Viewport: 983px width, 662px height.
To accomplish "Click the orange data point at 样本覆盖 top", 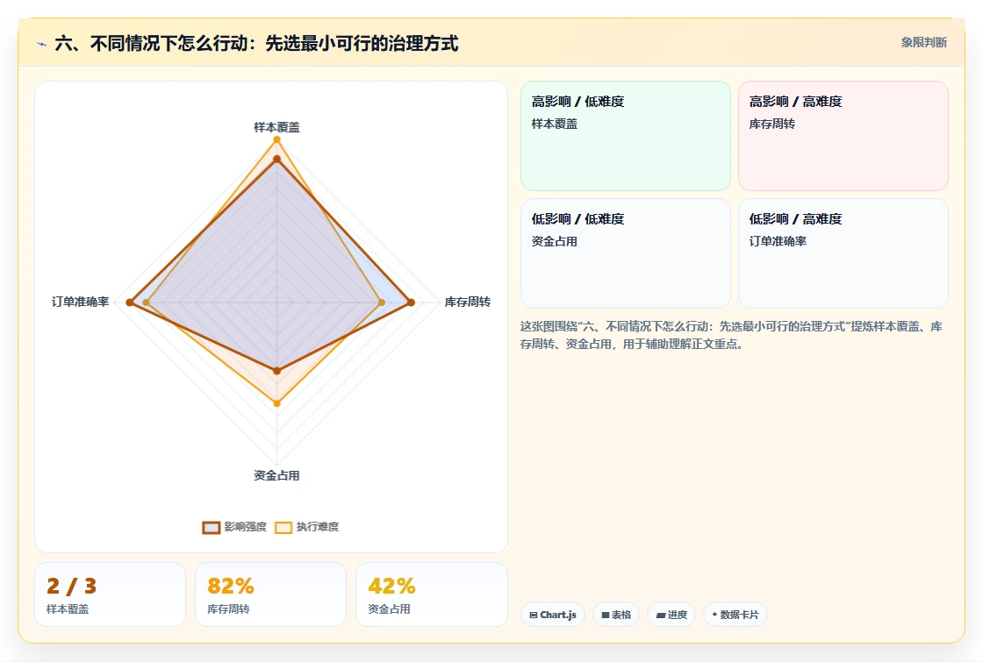I will tap(276, 139).
